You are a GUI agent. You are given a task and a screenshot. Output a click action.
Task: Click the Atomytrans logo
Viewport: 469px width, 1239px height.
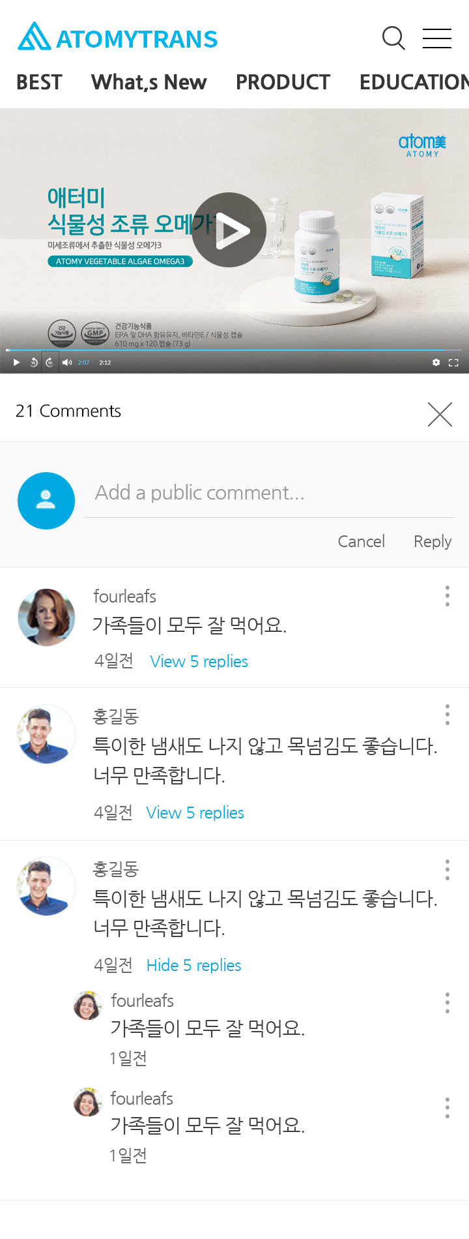click(118, 38)
